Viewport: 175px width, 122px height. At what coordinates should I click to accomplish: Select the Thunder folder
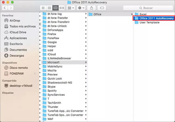click(x=64, y=107)
